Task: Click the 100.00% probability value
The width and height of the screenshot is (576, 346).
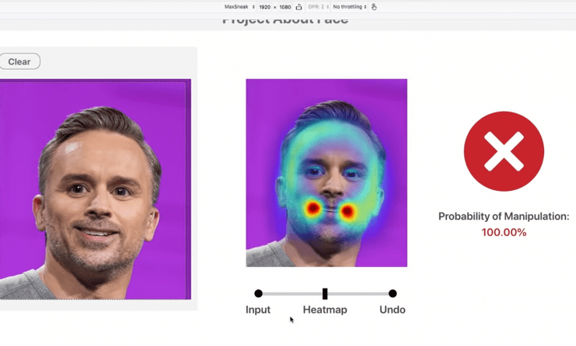Action: coord(504,232)
